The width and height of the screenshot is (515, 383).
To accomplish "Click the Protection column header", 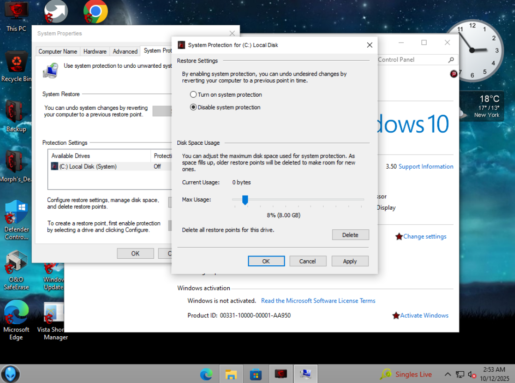I will (161, 156).
